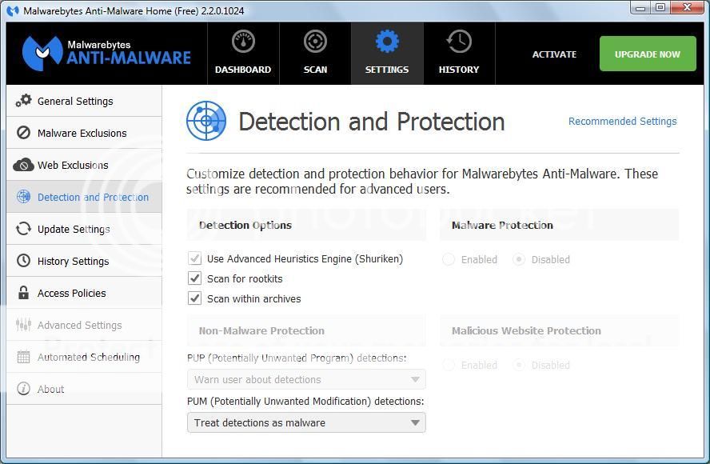710x464 pixels.
Task: Expand the PUM detections dropdown
Action: pos(306,422)
